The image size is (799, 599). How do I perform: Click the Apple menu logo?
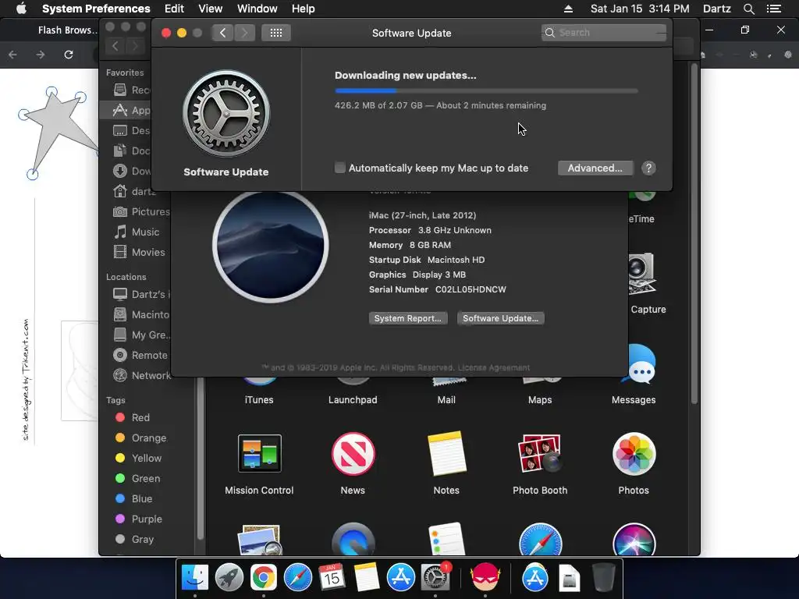21,9
